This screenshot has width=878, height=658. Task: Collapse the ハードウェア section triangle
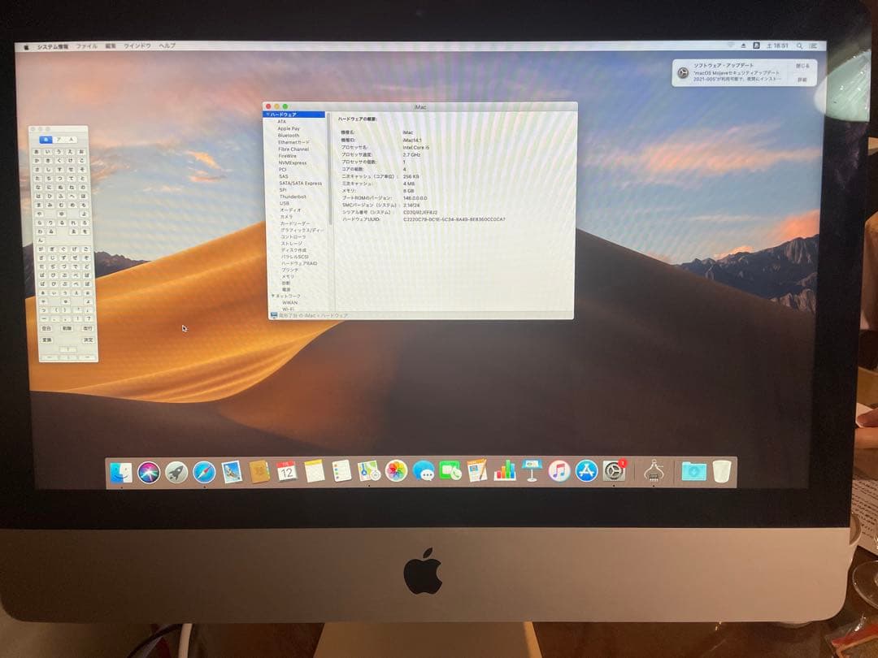268,115
